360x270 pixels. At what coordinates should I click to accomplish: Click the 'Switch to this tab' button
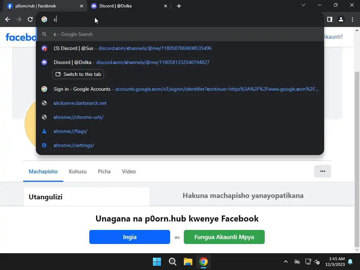click(78, 74)
